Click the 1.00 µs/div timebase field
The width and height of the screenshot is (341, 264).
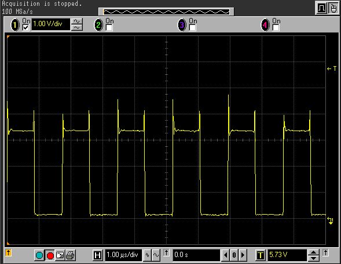click(x=123, y=255)
